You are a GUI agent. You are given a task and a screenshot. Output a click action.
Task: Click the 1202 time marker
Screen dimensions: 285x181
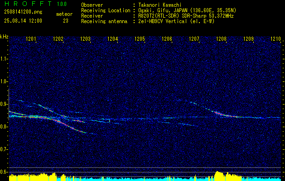coord(58,38)
